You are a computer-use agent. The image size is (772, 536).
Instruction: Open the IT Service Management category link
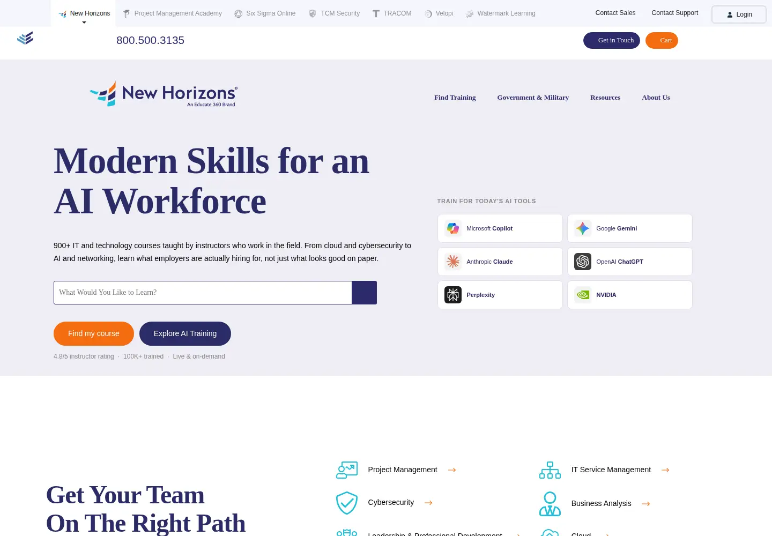pyautogui.click(x=611, y=470)
